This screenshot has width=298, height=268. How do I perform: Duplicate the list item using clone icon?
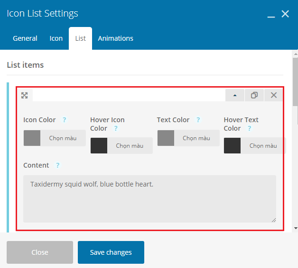pyautogui.click(x=254, y=95)
